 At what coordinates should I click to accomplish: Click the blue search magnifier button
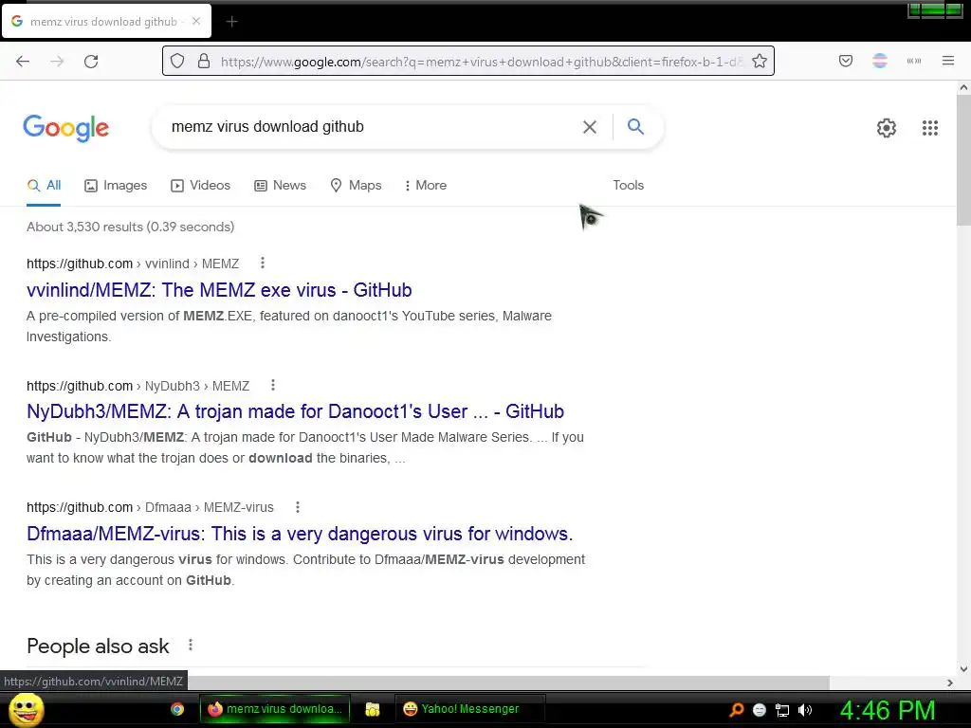point(635,126)
